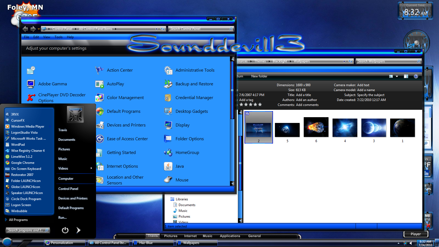Click Themes in Wallpapers breadcrumb
The height and width of the screenshot is (247, 439).
pos(260,61)
